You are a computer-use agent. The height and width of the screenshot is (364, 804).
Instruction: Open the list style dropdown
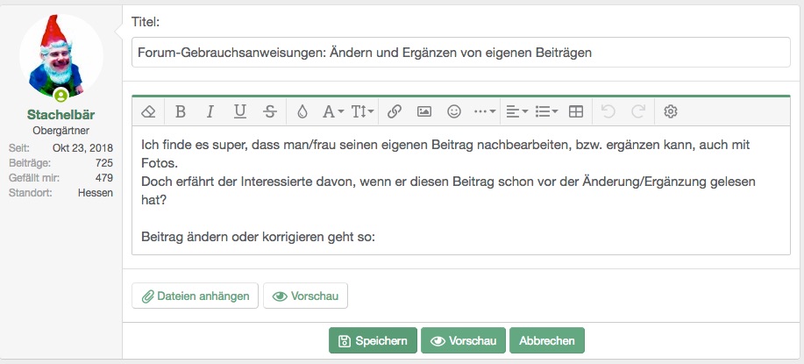click(546, 111)
